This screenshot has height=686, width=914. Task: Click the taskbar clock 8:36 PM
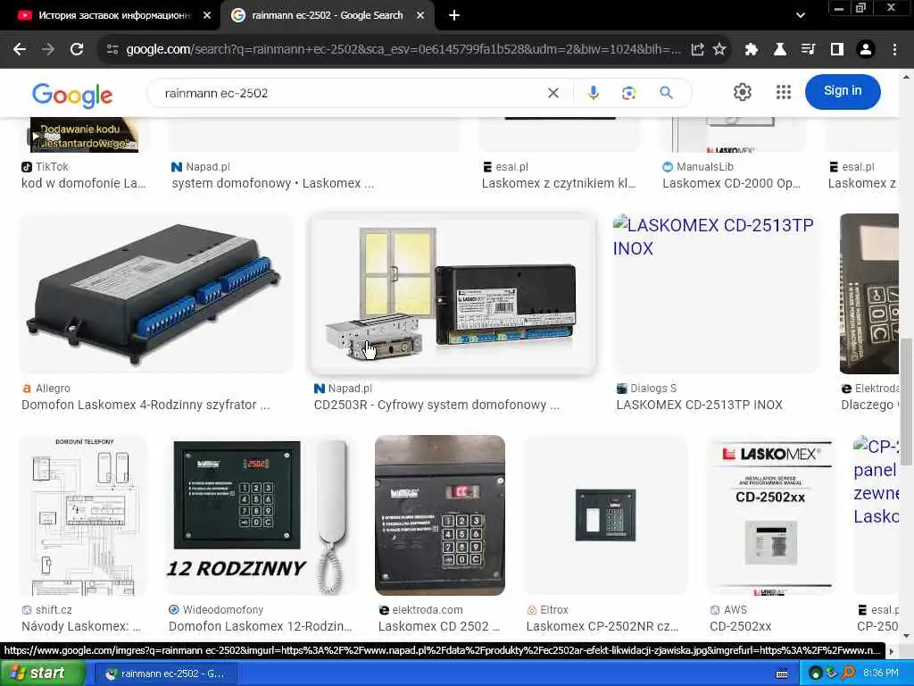tap(881, 673)
